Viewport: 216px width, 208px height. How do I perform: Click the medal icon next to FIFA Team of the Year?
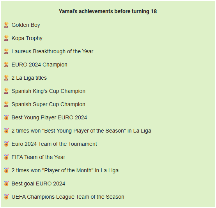point(6,157)
